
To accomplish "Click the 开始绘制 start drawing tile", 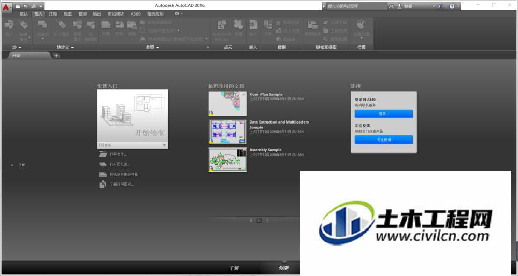I will [133, 115].
